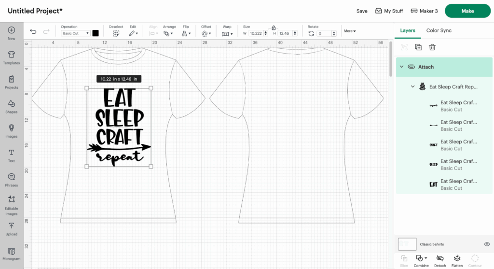The width and height of the screenshot is (494, 269).
Task: Collapse the Eat Sleep Craft Repeat group
Action: pyautogui.click(x=412, y=87)
